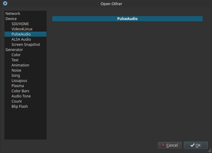Screen dimensions: 212x153
Task: Select Video4Linux from the device list
Action: click(22, 29)
